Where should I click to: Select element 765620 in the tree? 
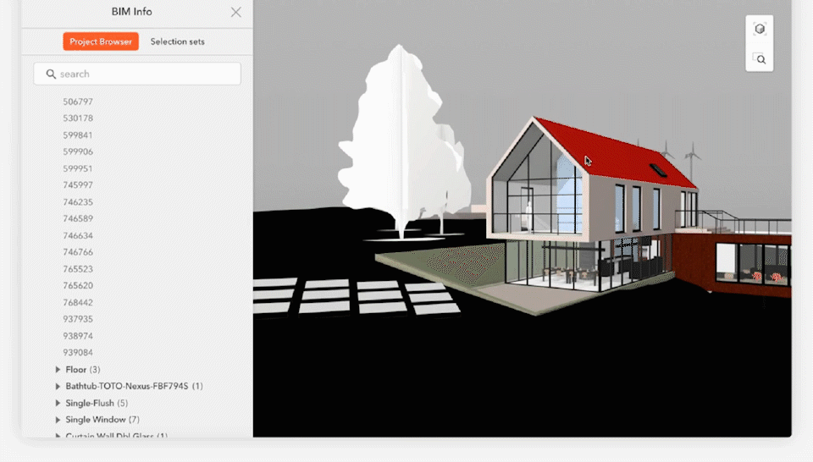tap(78, 286)
